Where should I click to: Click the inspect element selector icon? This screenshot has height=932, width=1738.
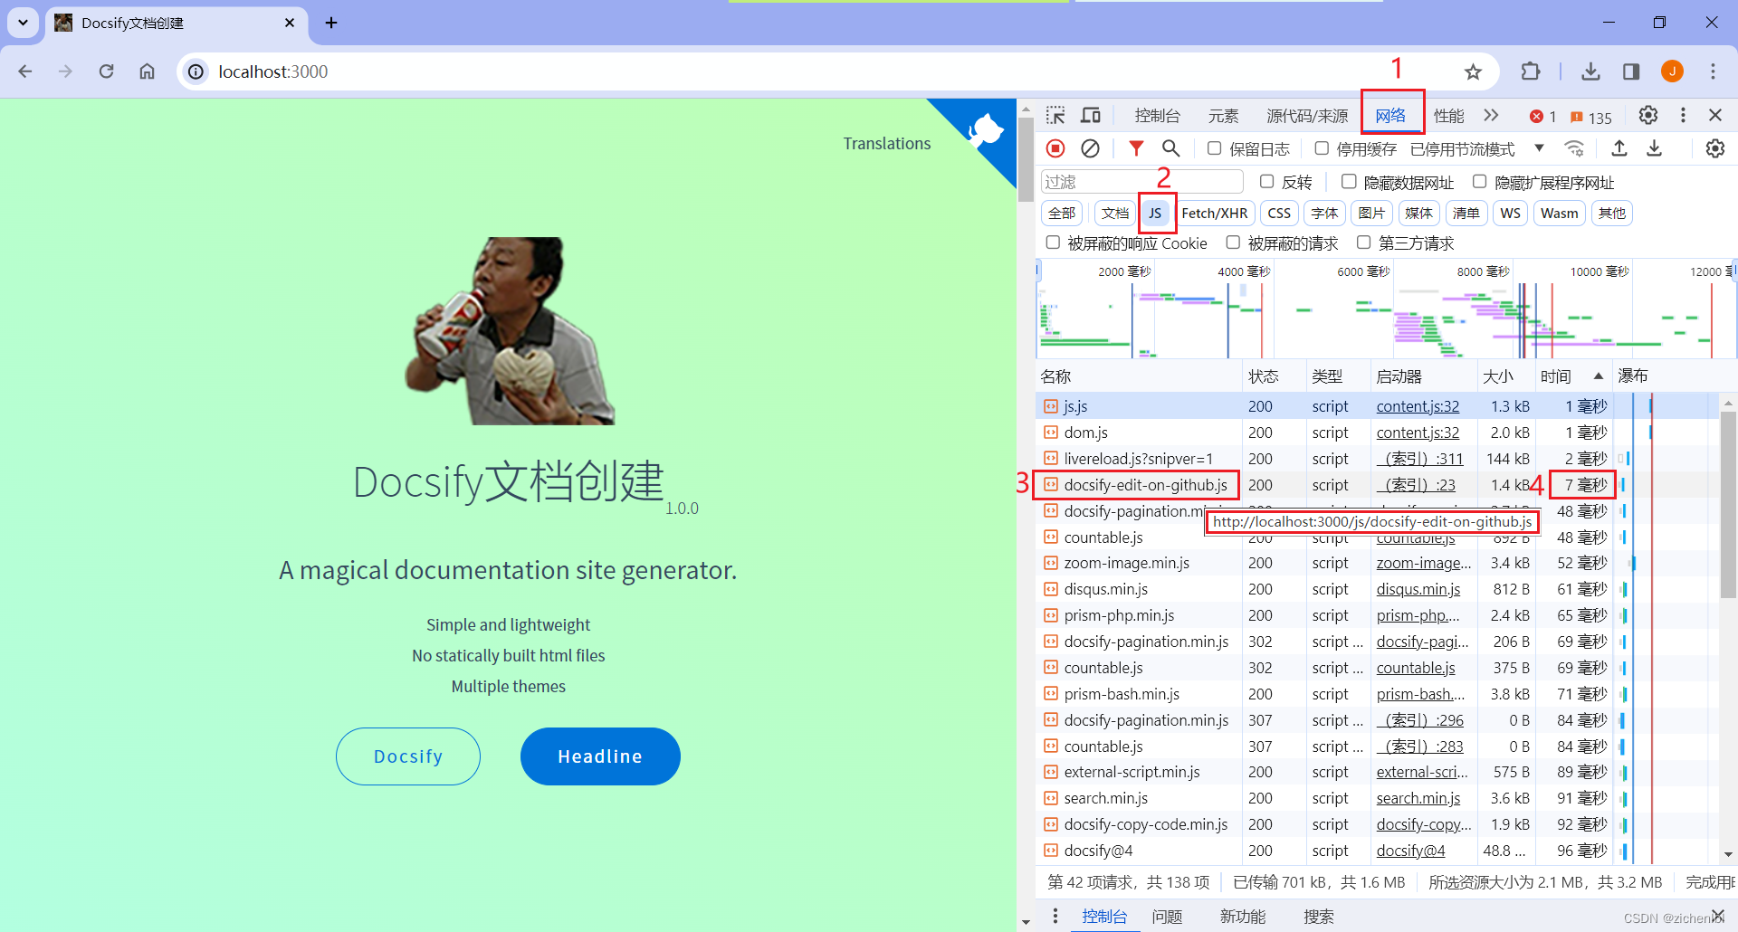click(x=1055, y=116)
